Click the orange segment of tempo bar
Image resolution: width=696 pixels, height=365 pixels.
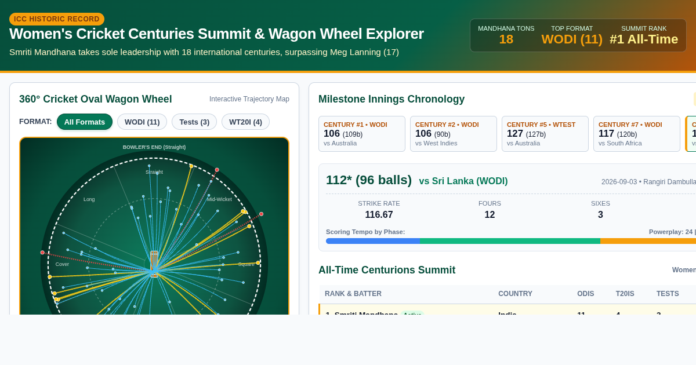(648, 241)
